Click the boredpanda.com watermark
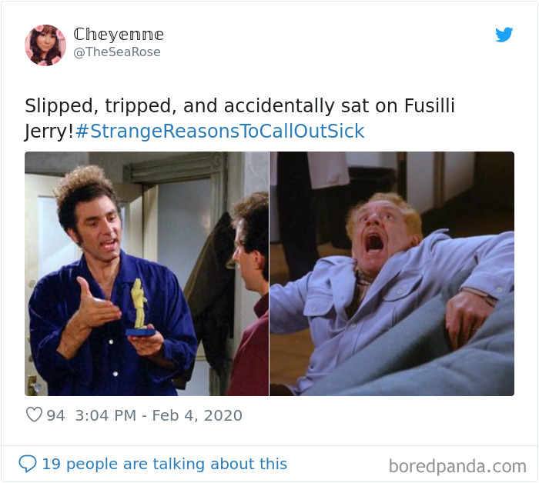This screenshot has height=483, width=539. point(457,466)
